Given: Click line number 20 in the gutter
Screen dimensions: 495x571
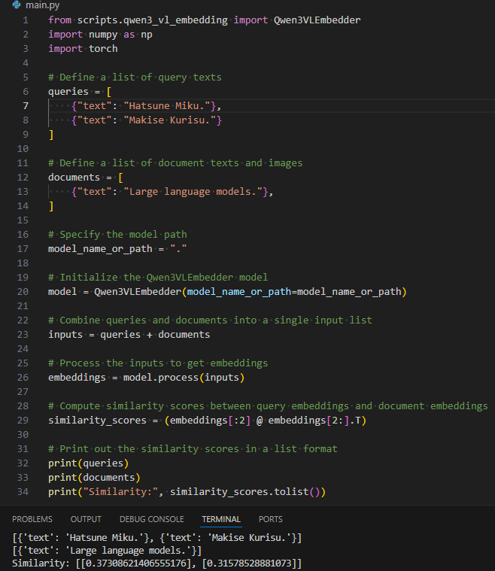Looking at the screenshot, I should pos(23,292).
